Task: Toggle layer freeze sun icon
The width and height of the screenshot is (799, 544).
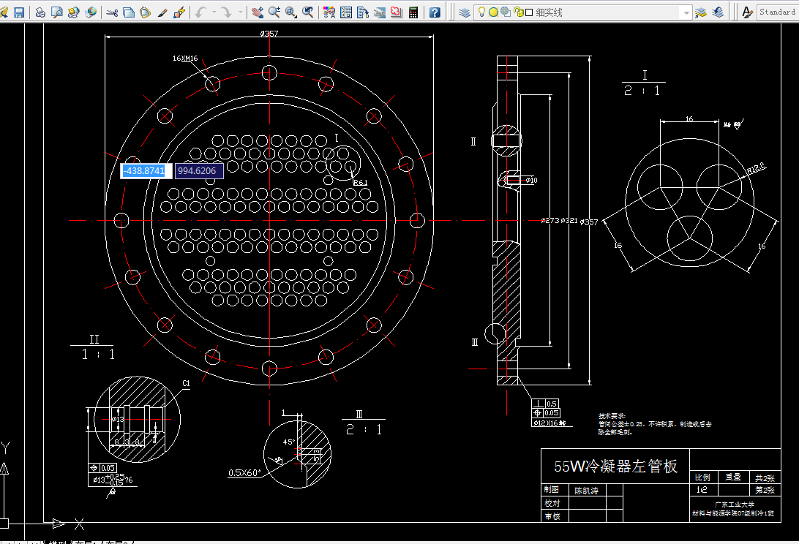Action: point(493,12)
